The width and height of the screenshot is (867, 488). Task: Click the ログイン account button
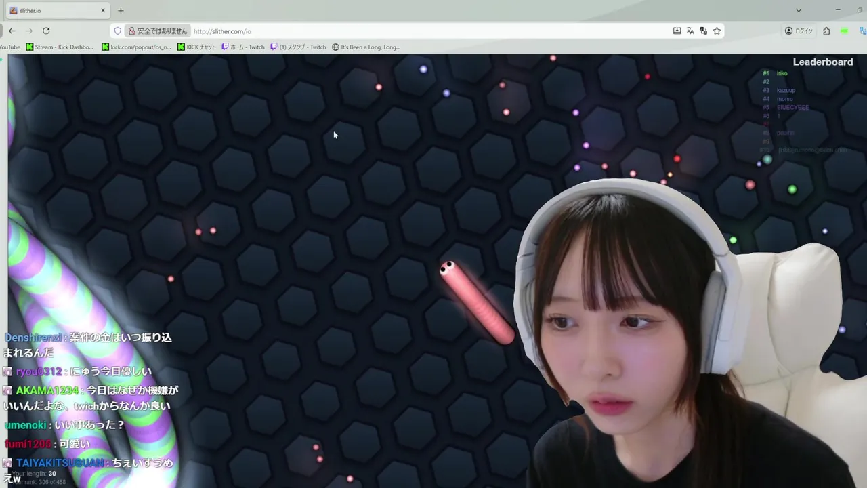[799, 30]
